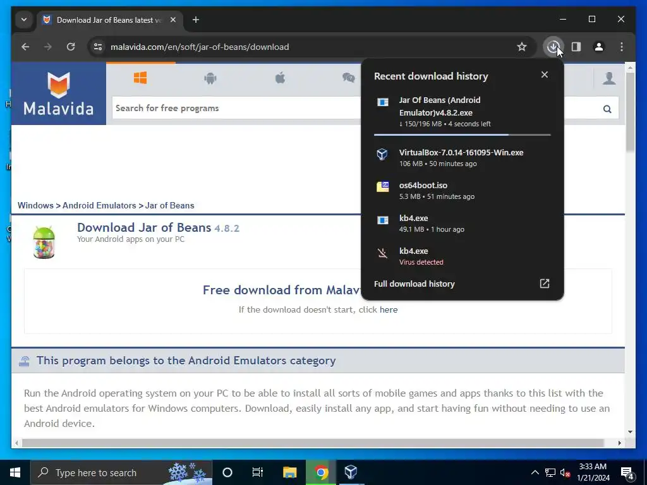
Task: Open Chrome profile avatar icon
Action: [x=599, y=47]
